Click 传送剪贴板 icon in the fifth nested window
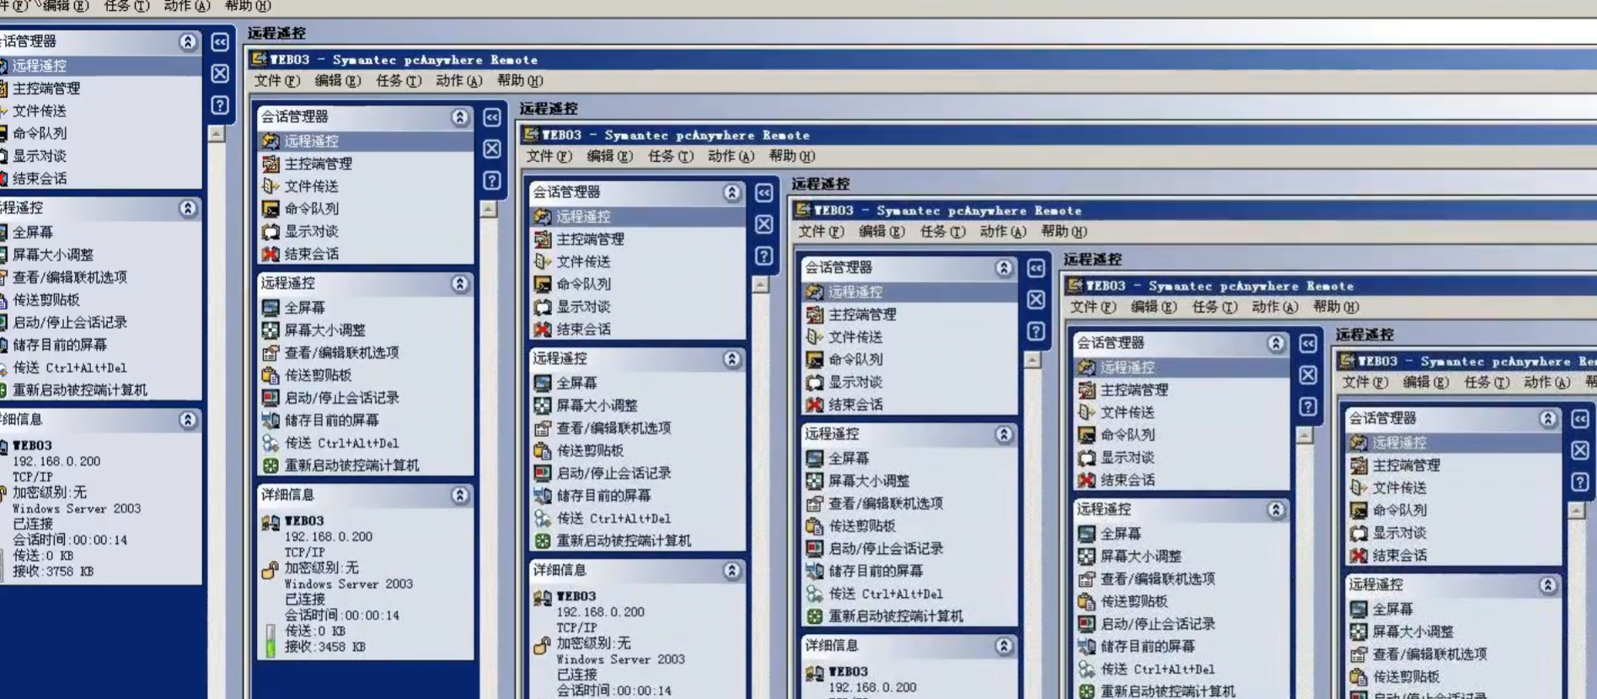Viewport: 1597px width, 699px height. (x=1086, y=601)
